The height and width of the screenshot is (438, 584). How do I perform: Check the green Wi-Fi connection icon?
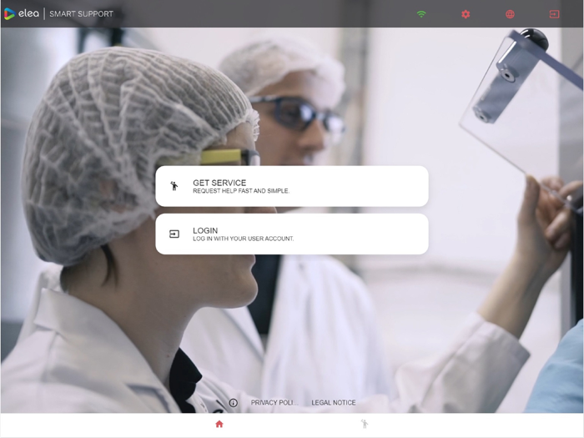421,14
